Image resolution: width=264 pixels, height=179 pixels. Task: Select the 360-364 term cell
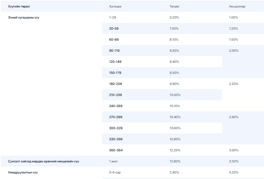point(116,150)
